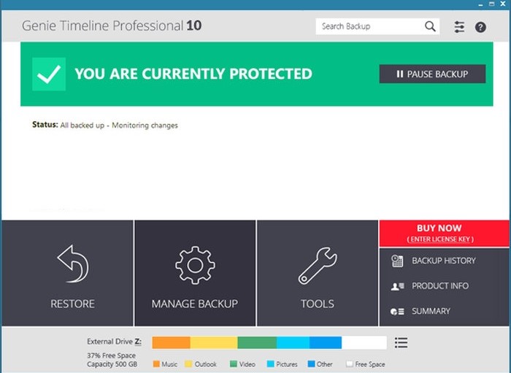This screenshot has width=511, height=373.
Task: Open the drive breakdown list icon
Action: 401,342
